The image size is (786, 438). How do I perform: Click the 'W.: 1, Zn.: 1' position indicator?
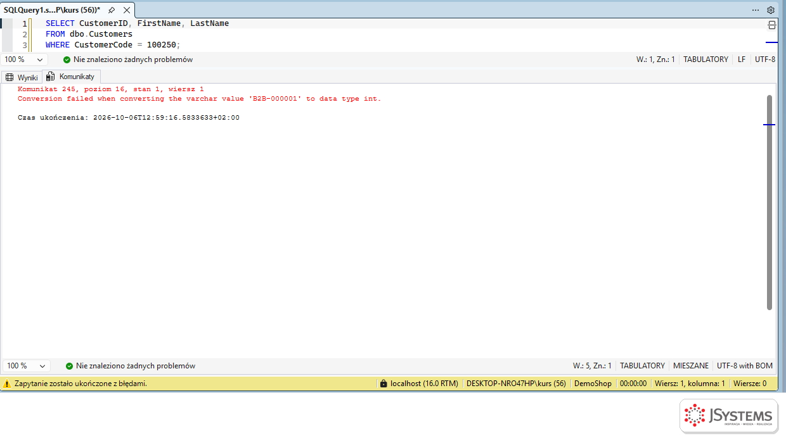(x=655, y=59)
